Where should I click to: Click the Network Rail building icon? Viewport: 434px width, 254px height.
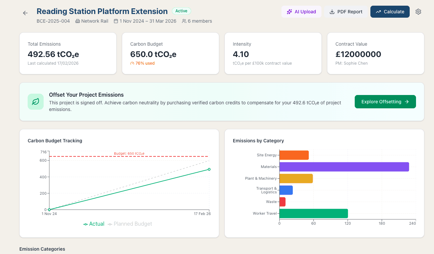point(78,21)
